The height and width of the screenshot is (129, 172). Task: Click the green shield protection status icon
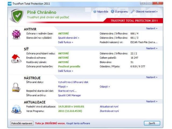(17, 16)
